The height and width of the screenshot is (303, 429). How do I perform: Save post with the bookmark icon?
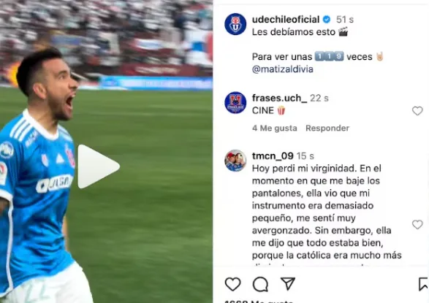[423, 284]
